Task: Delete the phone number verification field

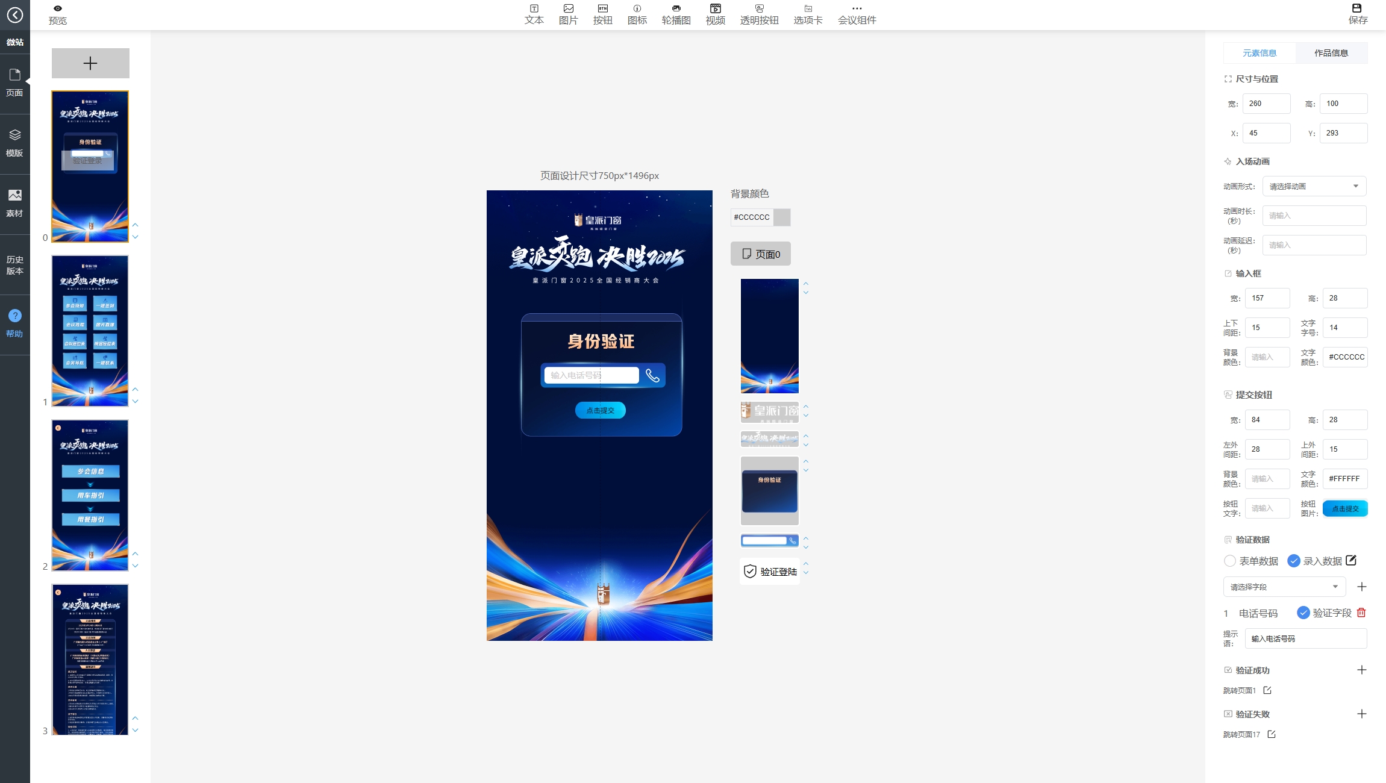Action: [x=1361, y=613]
